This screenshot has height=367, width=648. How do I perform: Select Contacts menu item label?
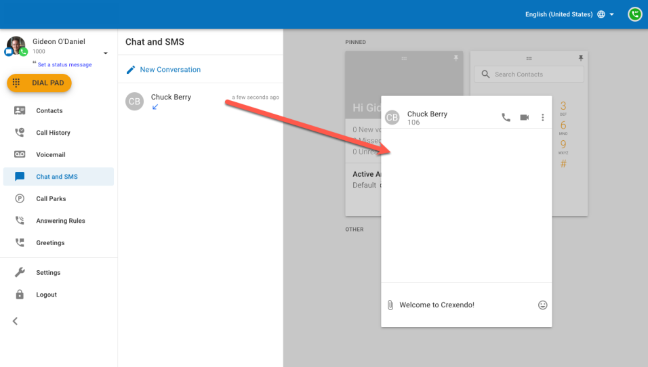tap(49, 110)
